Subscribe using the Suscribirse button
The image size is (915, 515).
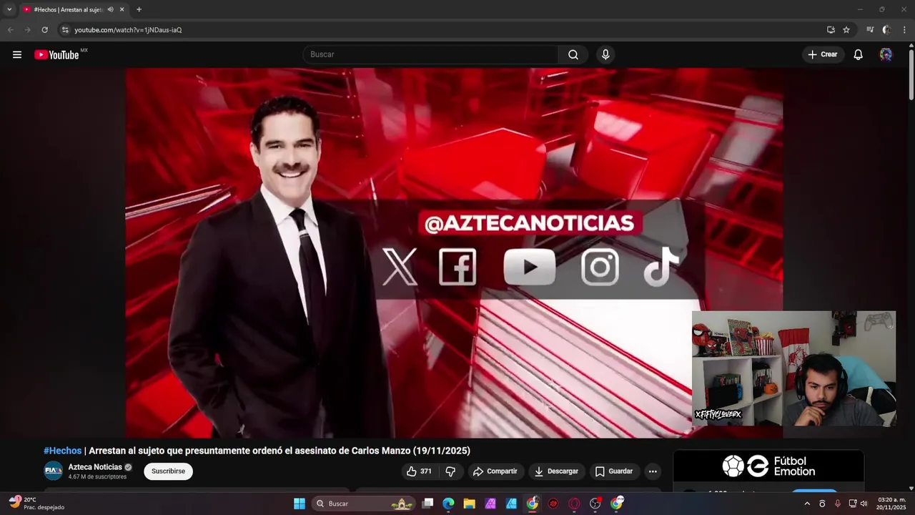pyautogui.click(x=168, y=471)
